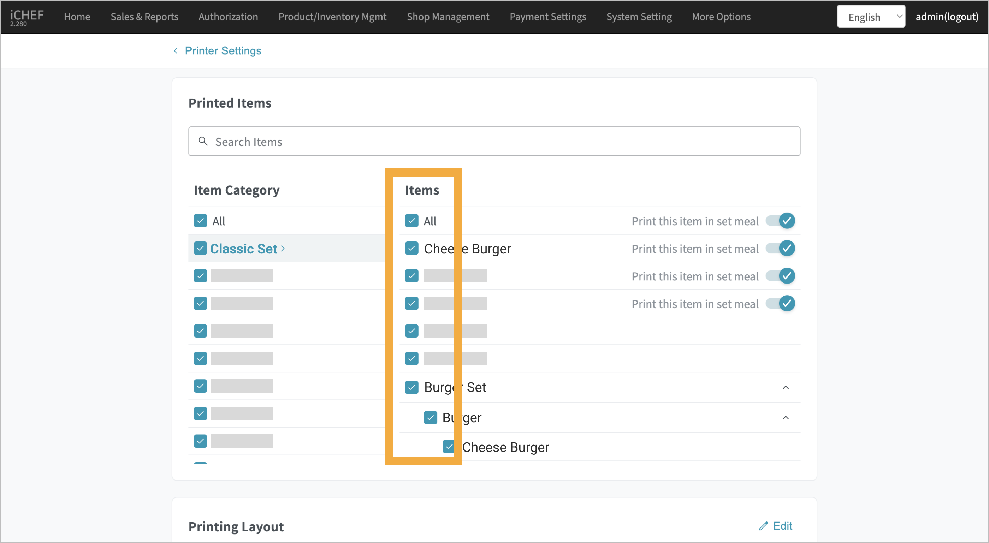Uncheck the top-level Cheese Burger item checkbox
The height and width of the screenshot is (543, 989).
tap(411, 249)
